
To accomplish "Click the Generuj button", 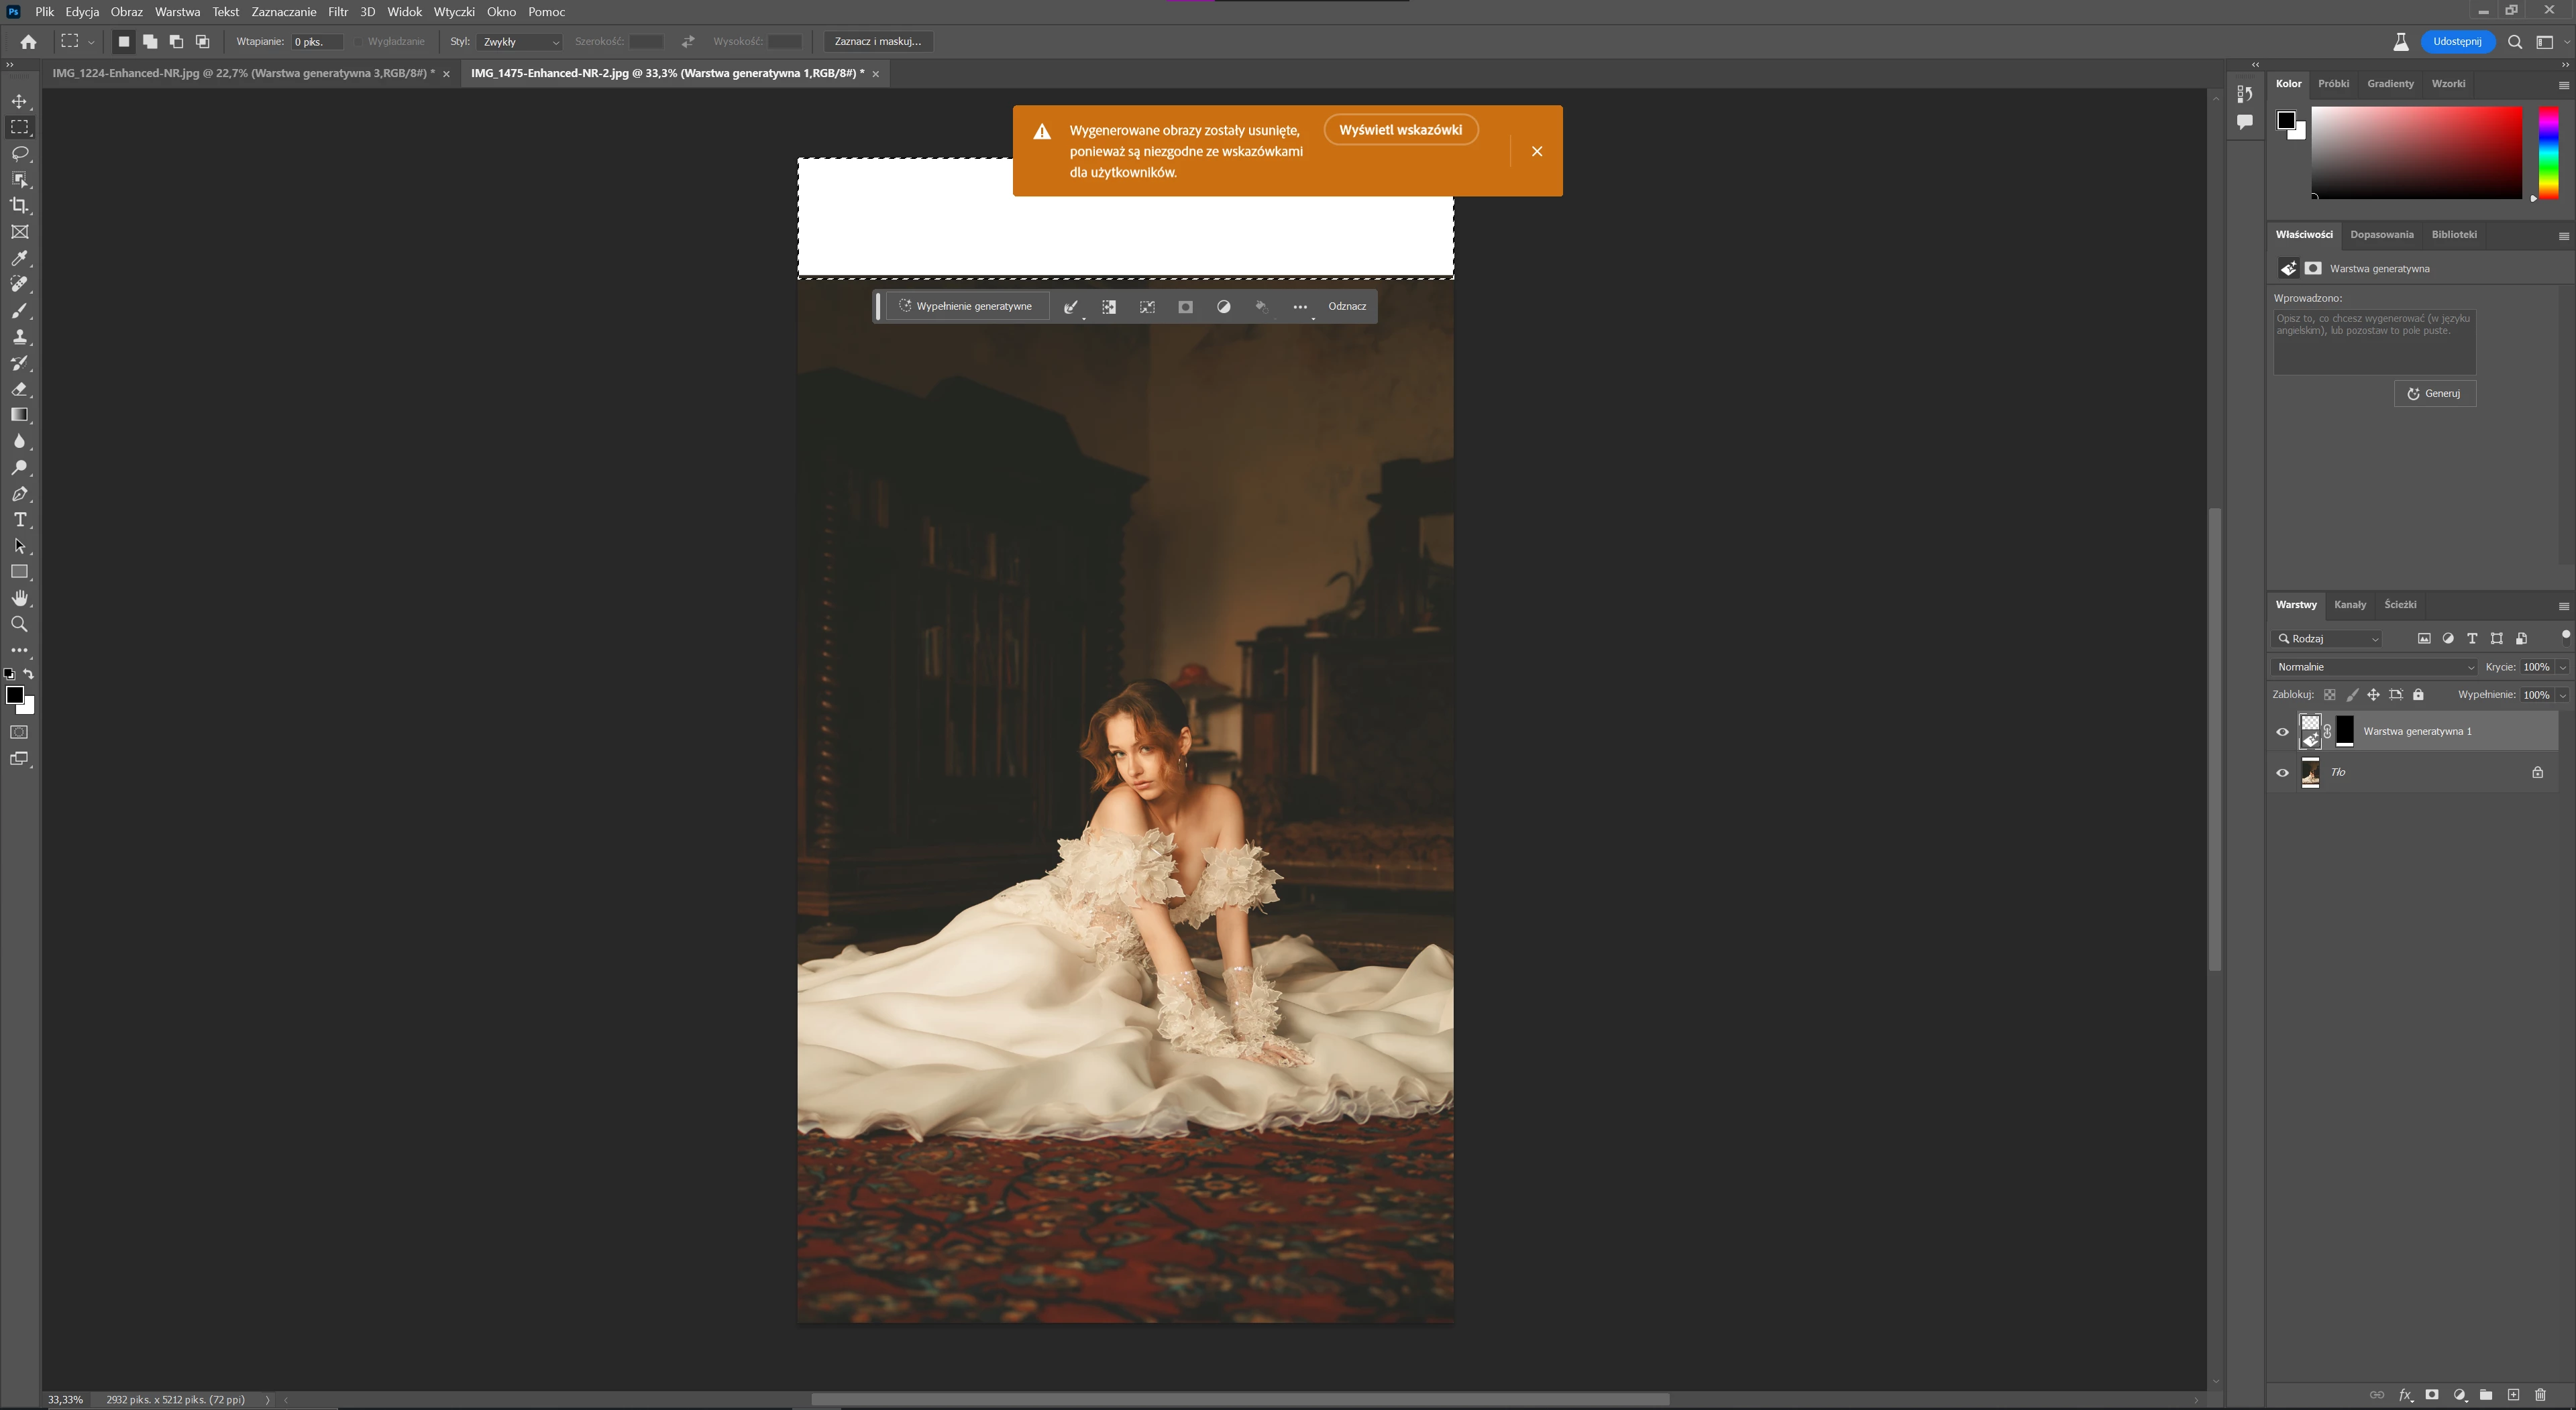I will [x=2434, y=393].
